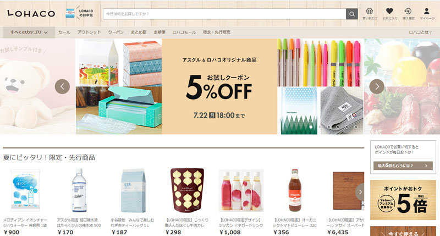View purchase history yen icon
440x236 pixels.
[x=408, y=14]
